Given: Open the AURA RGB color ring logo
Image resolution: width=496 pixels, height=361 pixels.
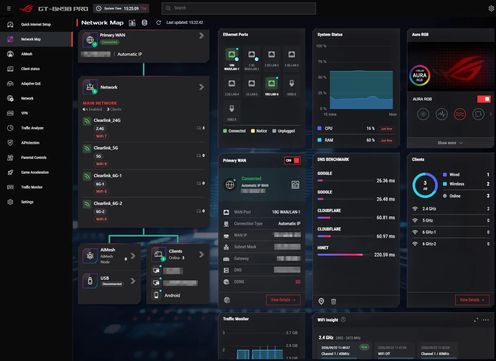Looking at the screenshot, I should [419, 76].
